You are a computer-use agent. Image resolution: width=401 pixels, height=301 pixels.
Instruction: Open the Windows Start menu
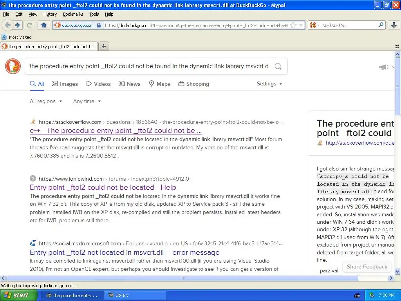click(18, 295)
